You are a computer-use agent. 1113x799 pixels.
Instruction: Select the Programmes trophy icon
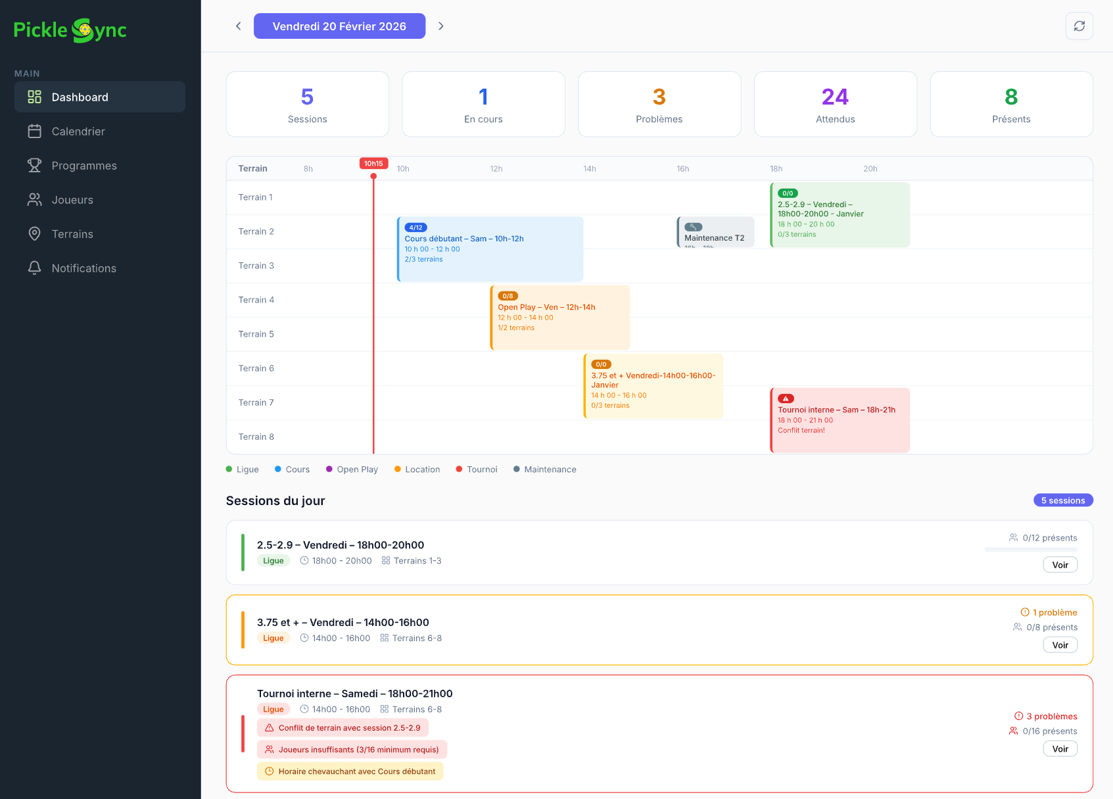[x=35, y=165]
